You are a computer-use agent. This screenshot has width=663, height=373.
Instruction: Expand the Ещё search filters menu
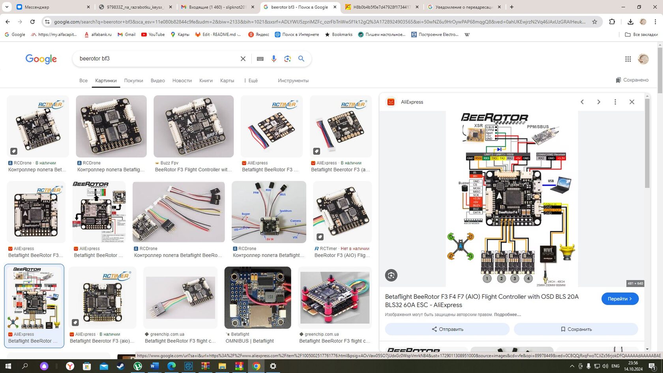coord(251,81)
